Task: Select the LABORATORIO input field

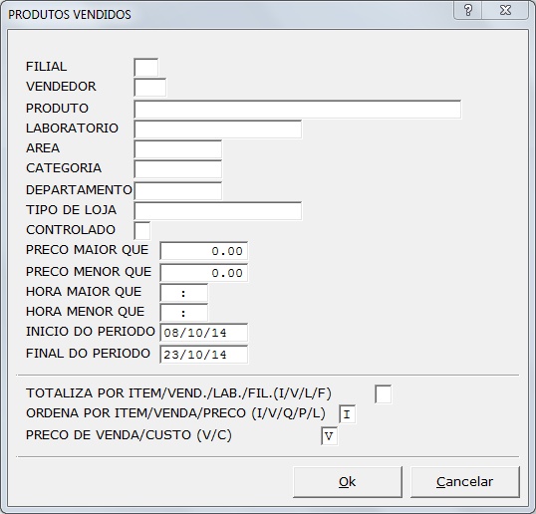Action: pyautogui.click(x=218, y=129)
